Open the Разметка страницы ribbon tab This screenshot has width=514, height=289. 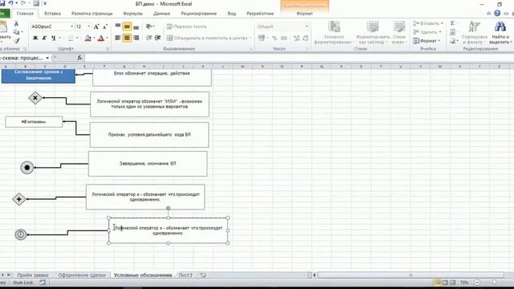click(x=92, y=14)
